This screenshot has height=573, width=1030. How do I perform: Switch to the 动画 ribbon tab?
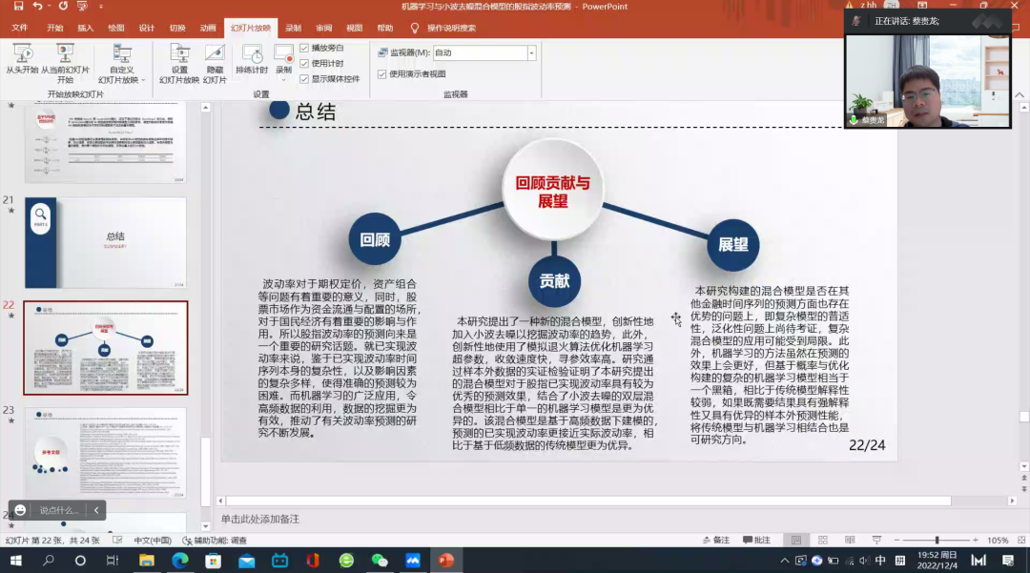pyautogui.click(x=208, y=28)
